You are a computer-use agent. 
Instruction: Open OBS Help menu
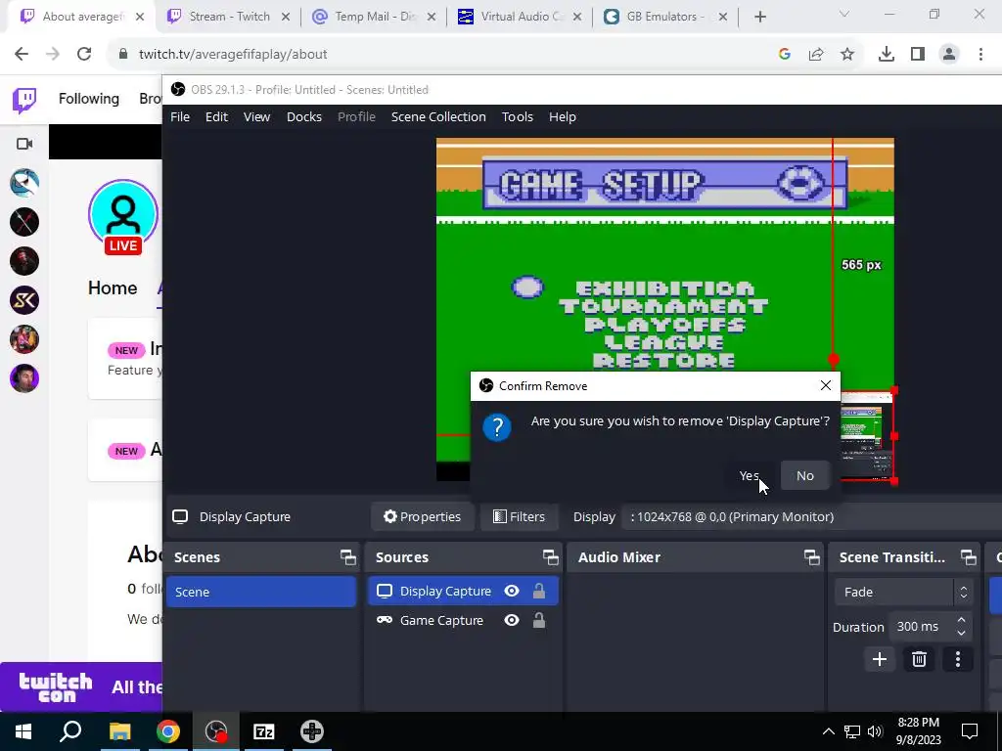pyautogui.click(x=563, y=117)
